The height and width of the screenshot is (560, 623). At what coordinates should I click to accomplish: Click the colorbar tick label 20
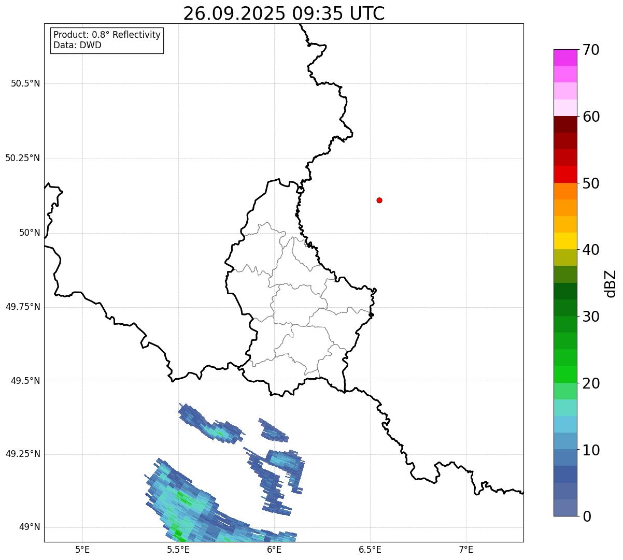591,383
